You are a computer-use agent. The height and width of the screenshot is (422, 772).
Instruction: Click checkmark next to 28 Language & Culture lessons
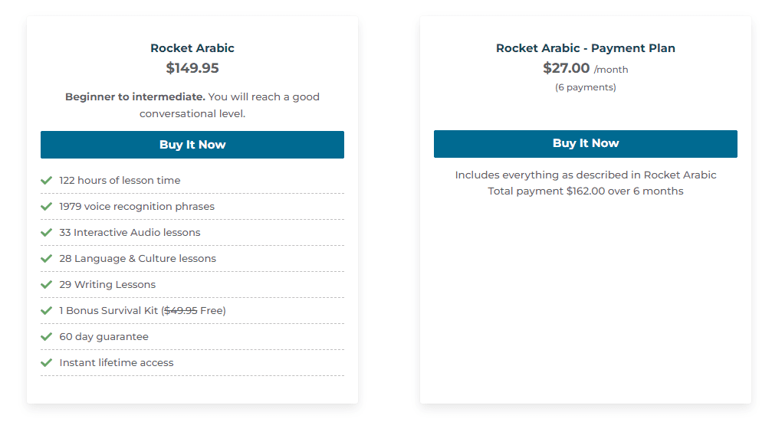[46, 259]
